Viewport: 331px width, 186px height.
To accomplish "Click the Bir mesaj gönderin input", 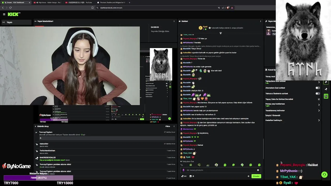I will (x=221, y=170).
